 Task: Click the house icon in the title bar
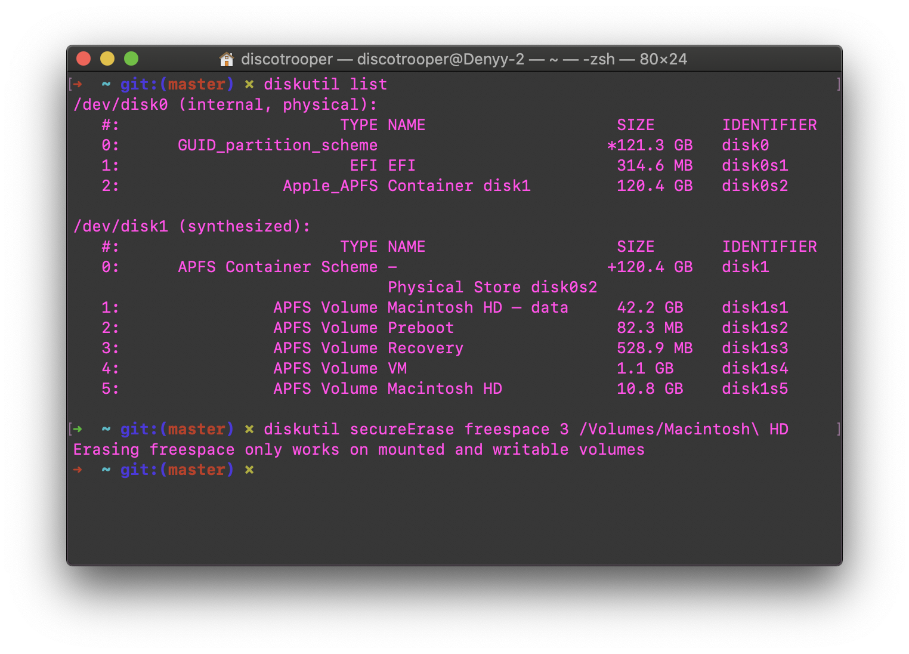[x=226, y=59]
